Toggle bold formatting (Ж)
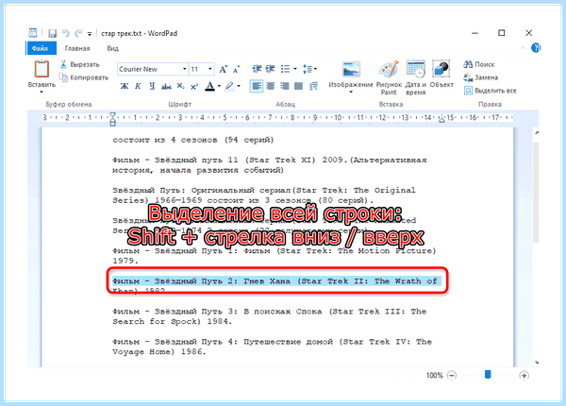Image resolution: width=566 pixels, height=406 pixels. pyautogui.click(x=125, y=86)
